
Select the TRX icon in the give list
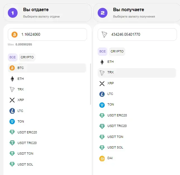[12, 89]
